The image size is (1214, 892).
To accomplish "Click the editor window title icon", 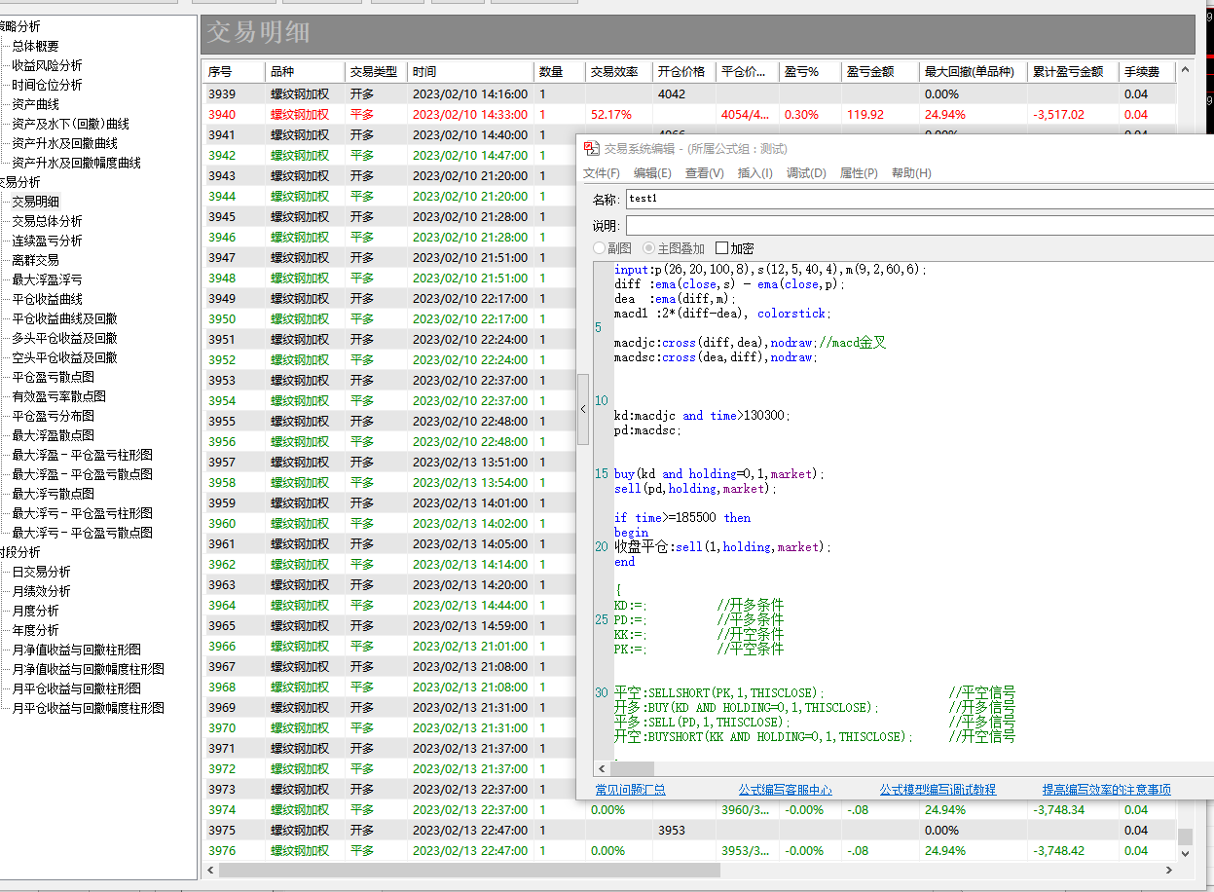I will (x=591, y=148).
